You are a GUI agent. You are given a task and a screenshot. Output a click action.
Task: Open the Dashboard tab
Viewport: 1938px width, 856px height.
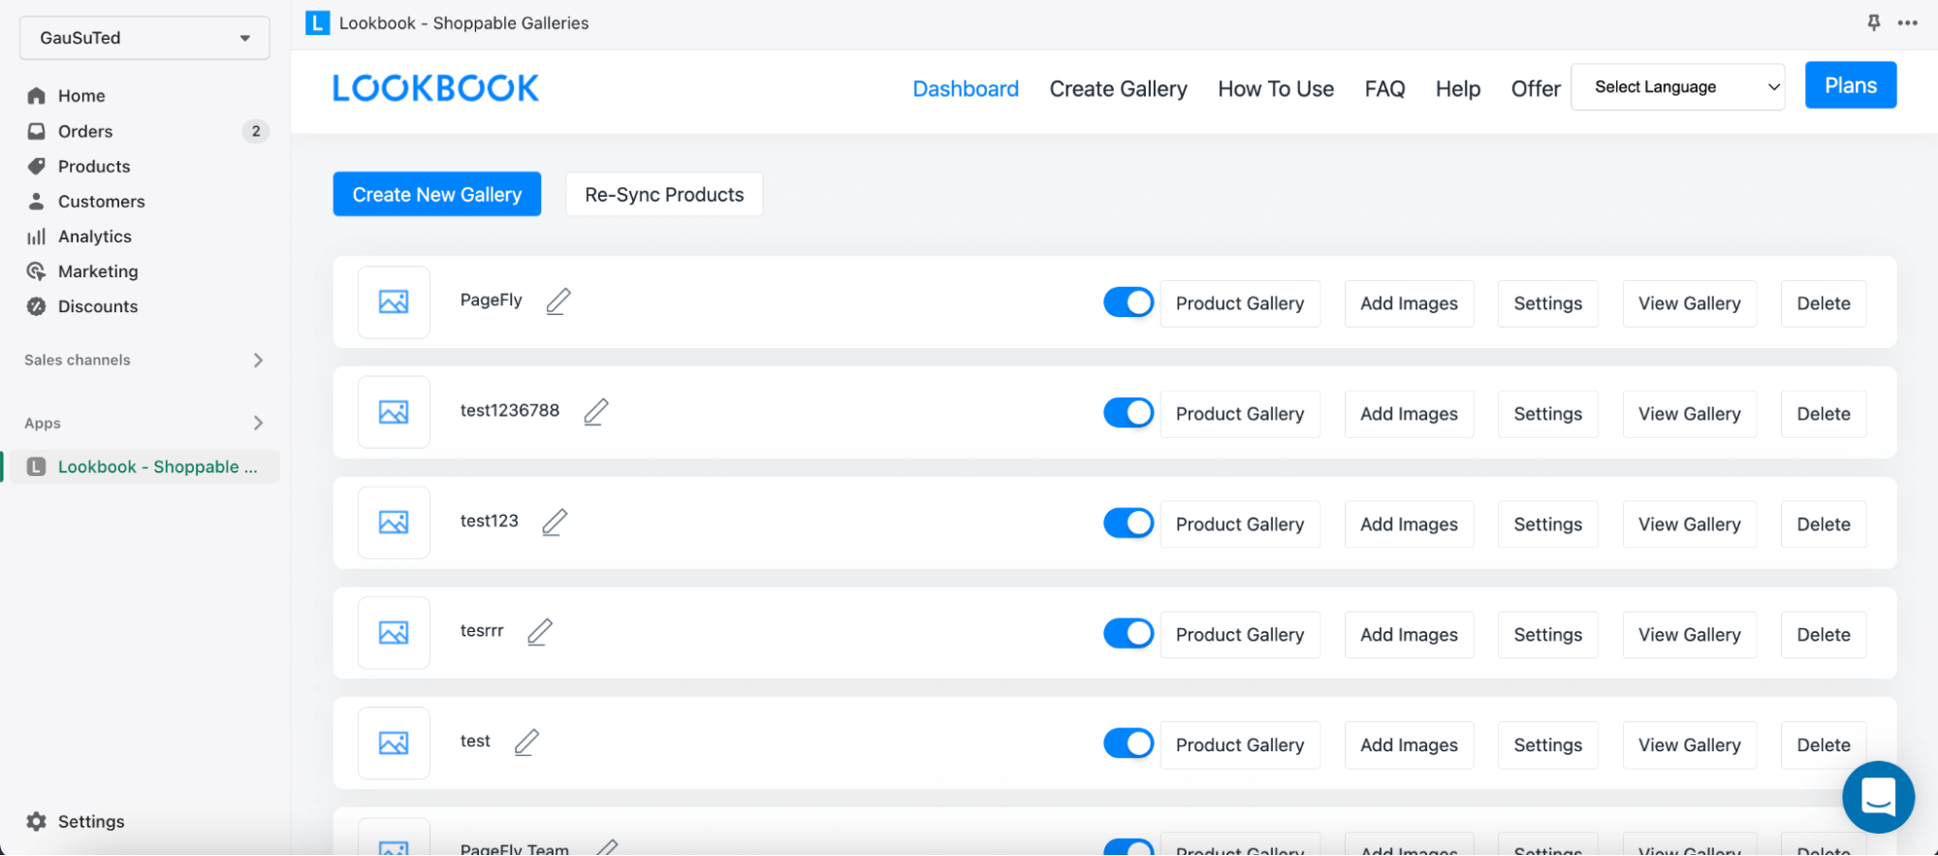966,89
